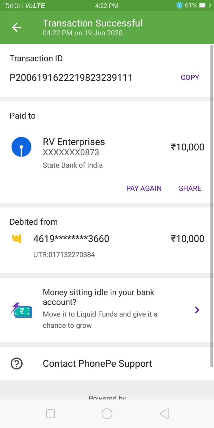Tap the Android back triangle button
This screenshot has width=214, height=428.
164,414
